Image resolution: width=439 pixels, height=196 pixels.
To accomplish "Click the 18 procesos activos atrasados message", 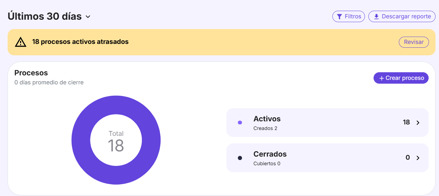I will [80, 42].
